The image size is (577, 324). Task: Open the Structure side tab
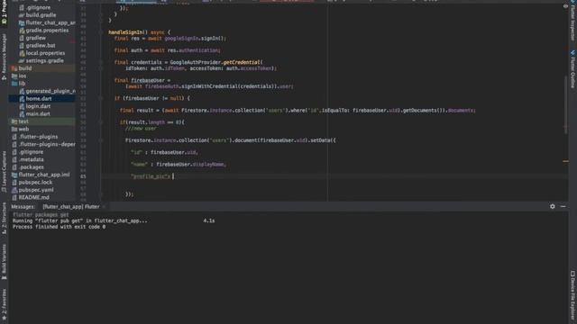click(4, 219)
